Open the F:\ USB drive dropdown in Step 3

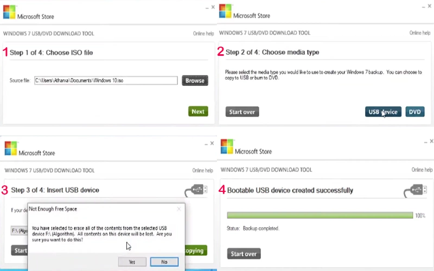[20, 231]
